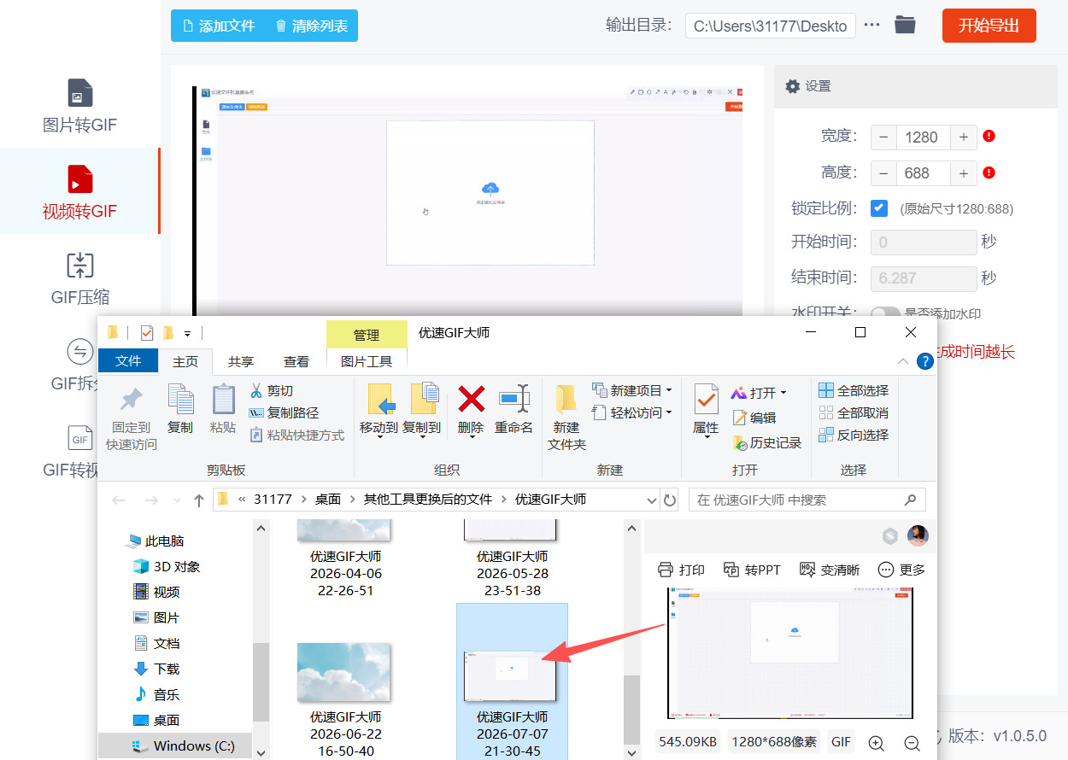
Task: Select 3D 对象 in the navigation tree
Action: (166, 566)
